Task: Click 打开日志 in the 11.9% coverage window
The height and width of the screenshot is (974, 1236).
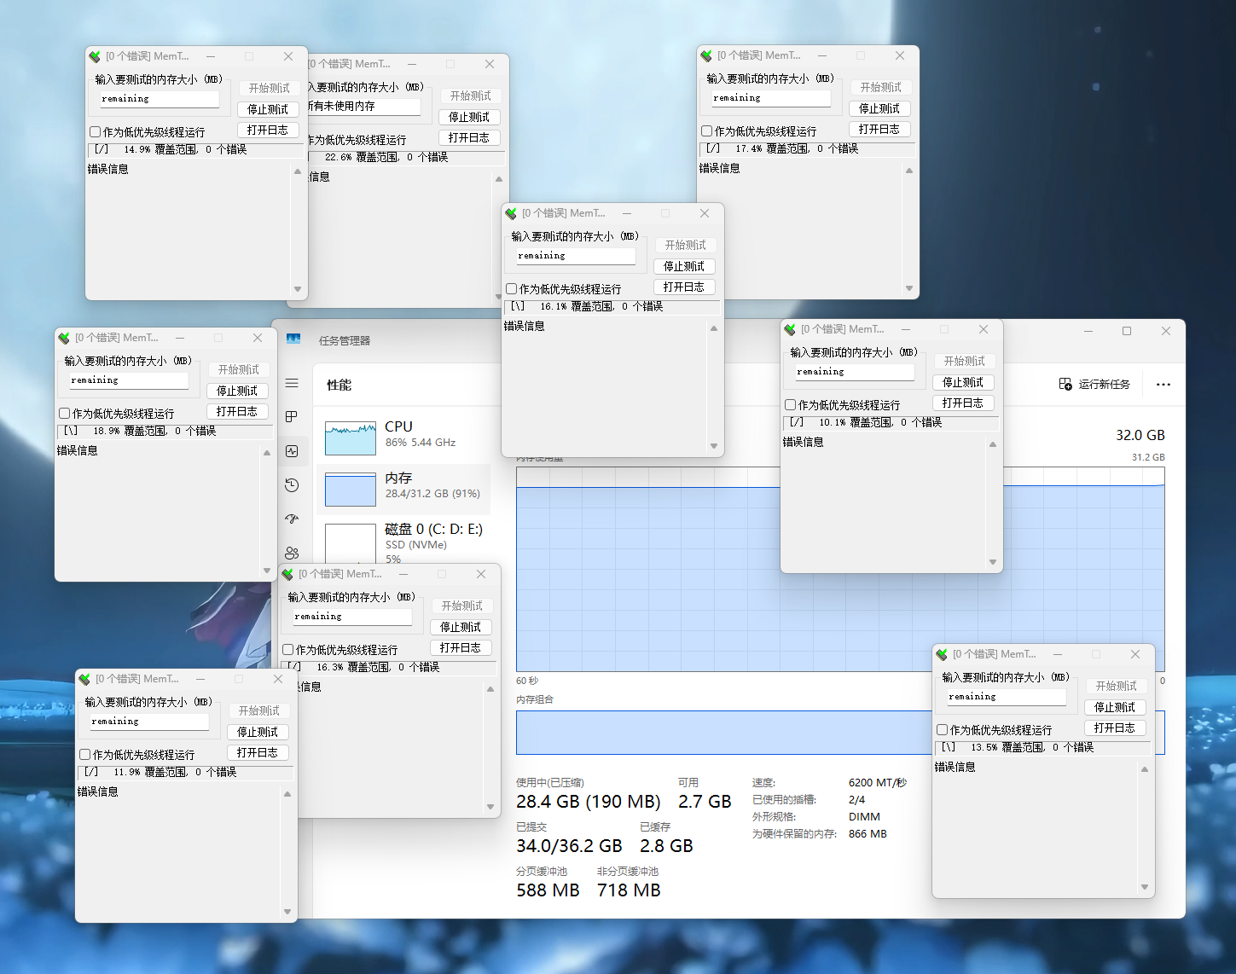Action: click(x=258, y=752)
